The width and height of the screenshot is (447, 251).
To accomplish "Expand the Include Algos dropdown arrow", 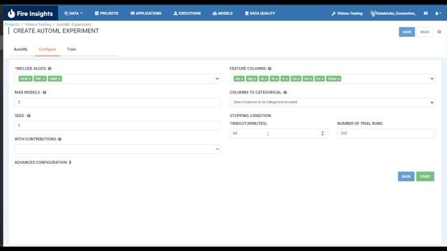I will 217,79.
